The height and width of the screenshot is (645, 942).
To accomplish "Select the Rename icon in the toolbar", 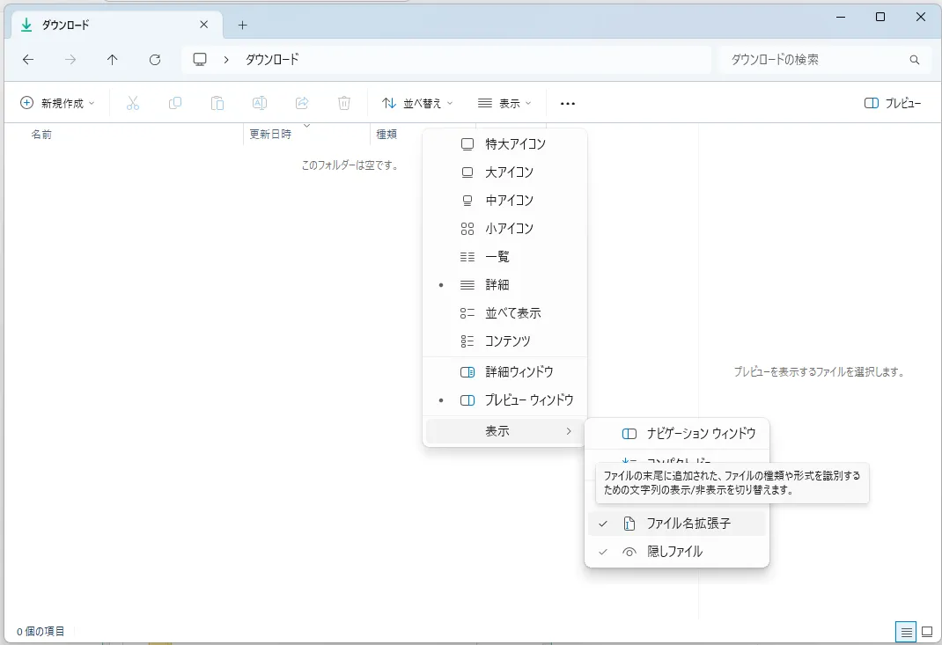I will coord(260,103).
